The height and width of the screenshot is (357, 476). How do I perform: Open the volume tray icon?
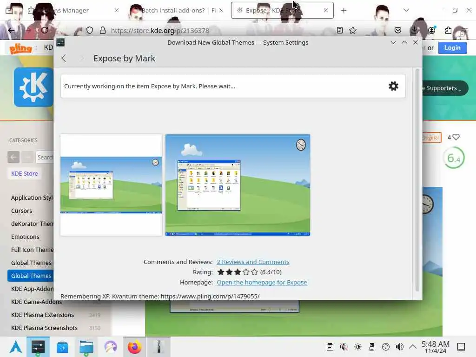(399, 347)
